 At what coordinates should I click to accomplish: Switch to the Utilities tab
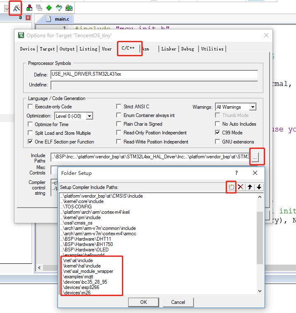[x=212, y=49]
